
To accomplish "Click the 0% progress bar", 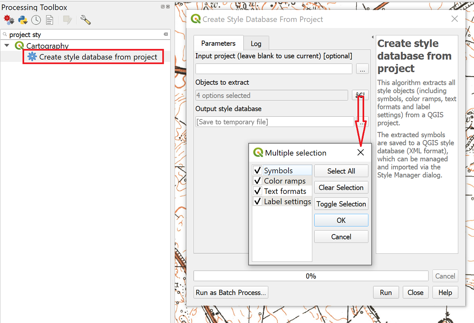I will (x=311, y=276).
